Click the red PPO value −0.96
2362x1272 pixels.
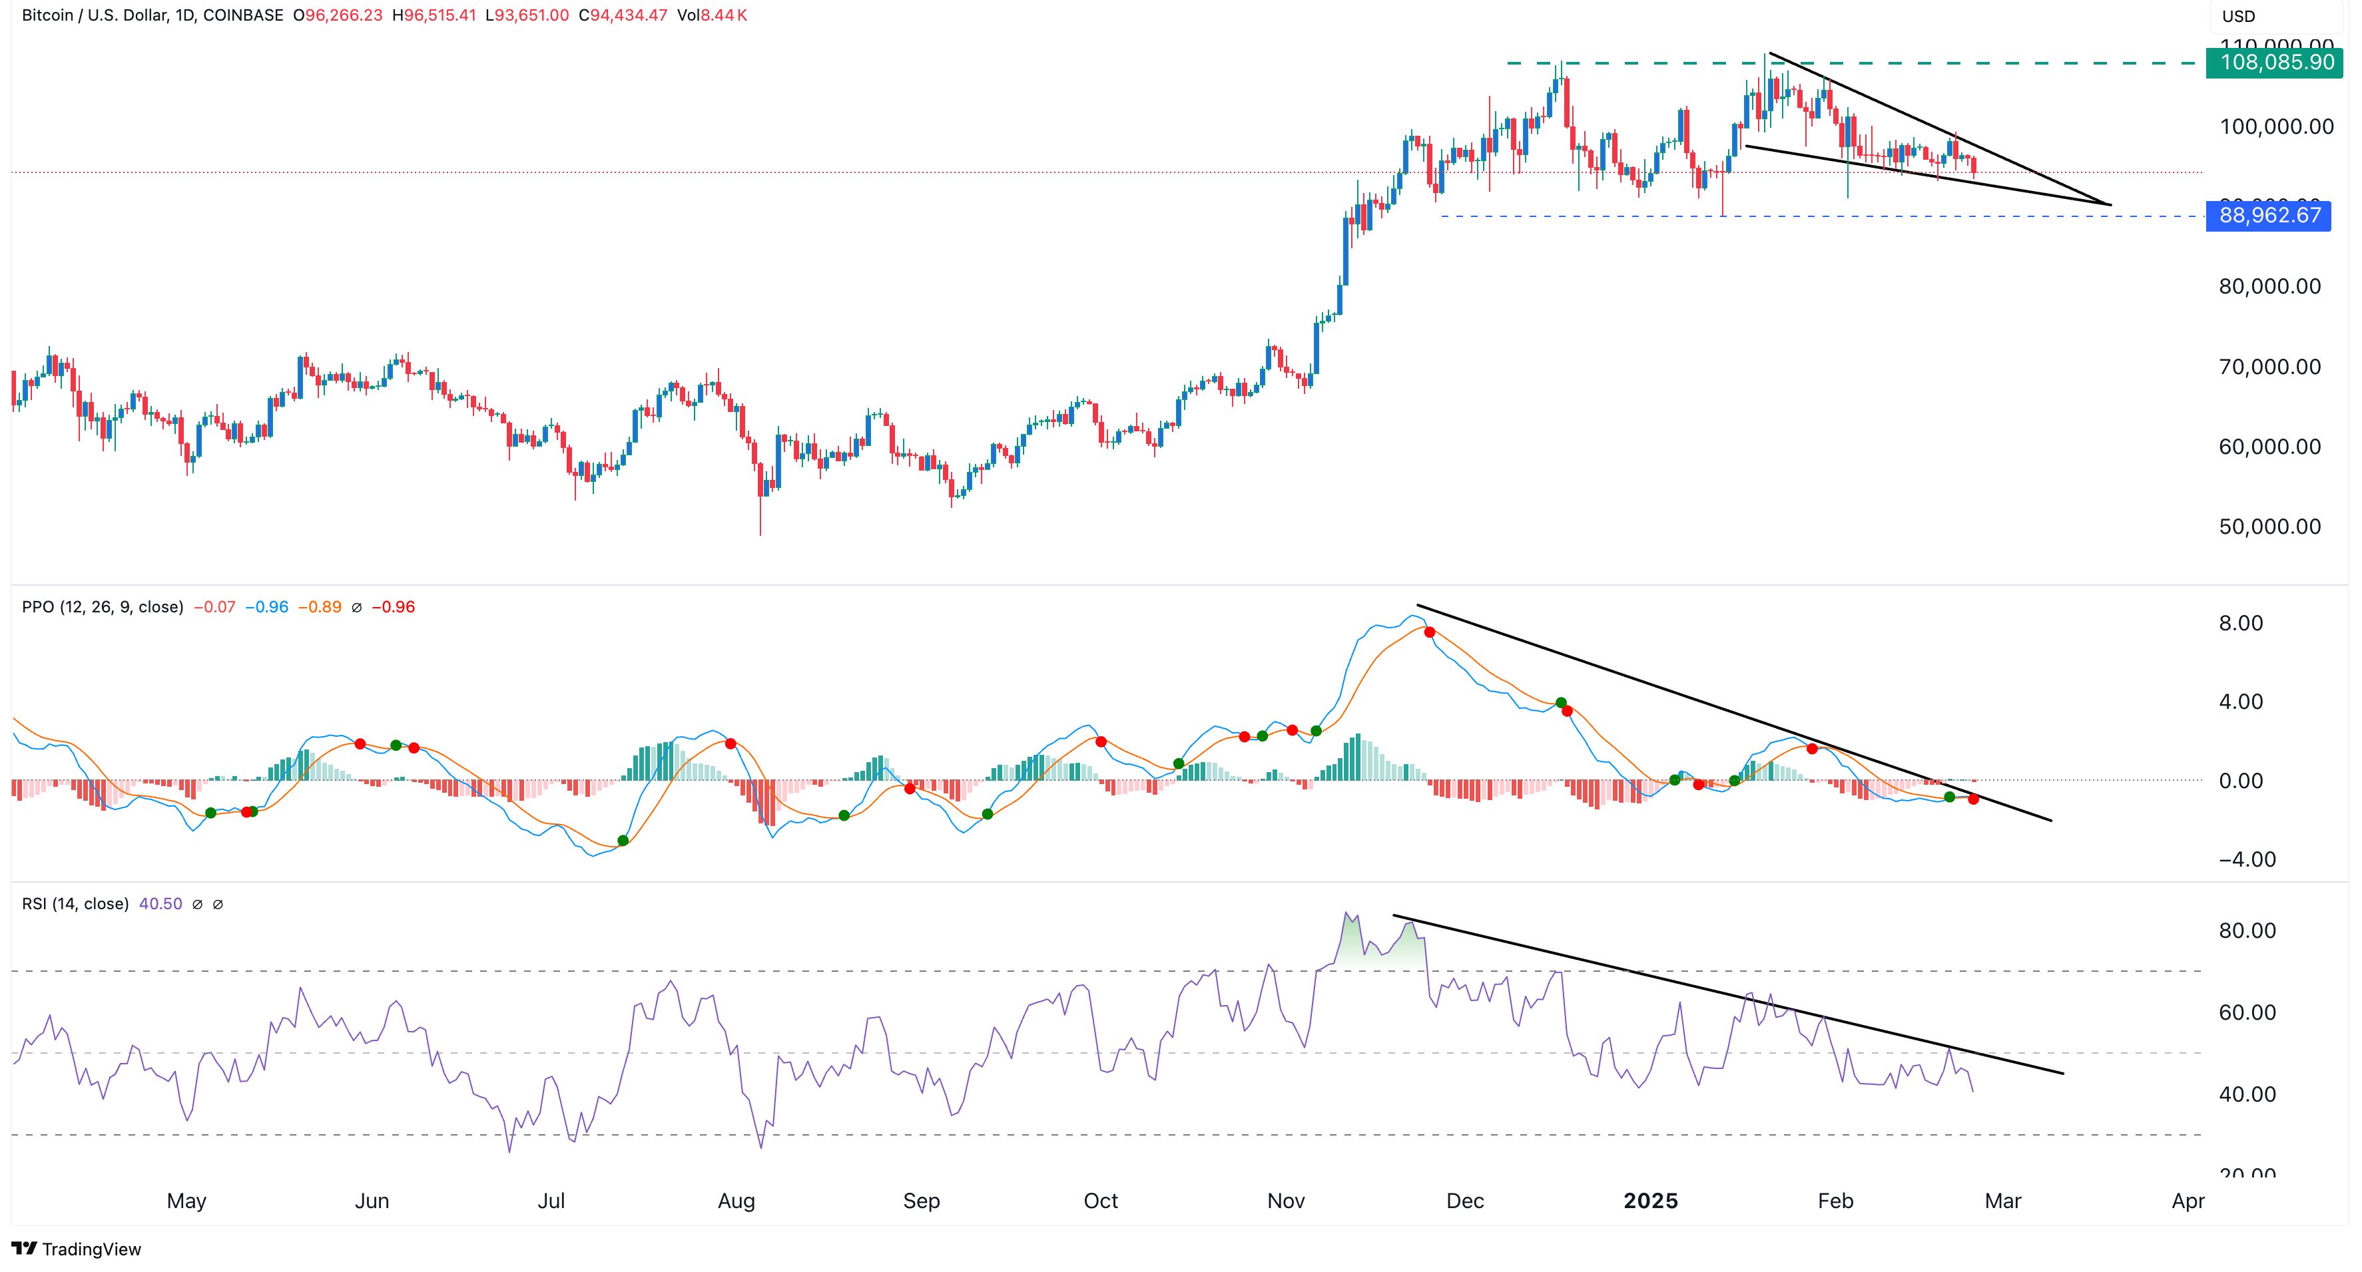(394, 608)
